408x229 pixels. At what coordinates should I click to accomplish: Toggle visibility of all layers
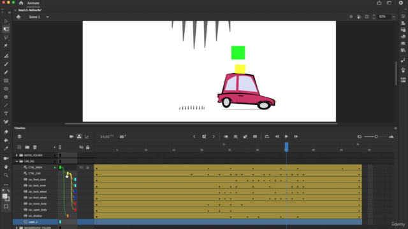coord(81,147)
